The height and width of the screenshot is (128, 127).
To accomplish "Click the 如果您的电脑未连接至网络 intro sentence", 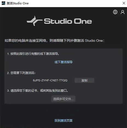I will point(54,40).
